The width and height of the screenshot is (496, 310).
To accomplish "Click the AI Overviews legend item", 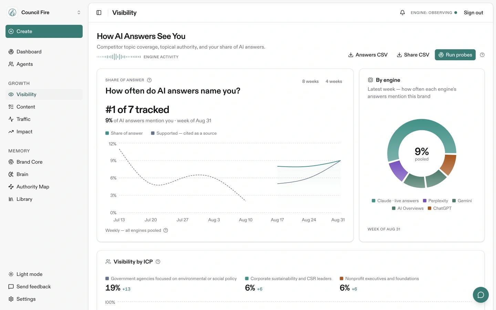I will (x=408, y=208).
